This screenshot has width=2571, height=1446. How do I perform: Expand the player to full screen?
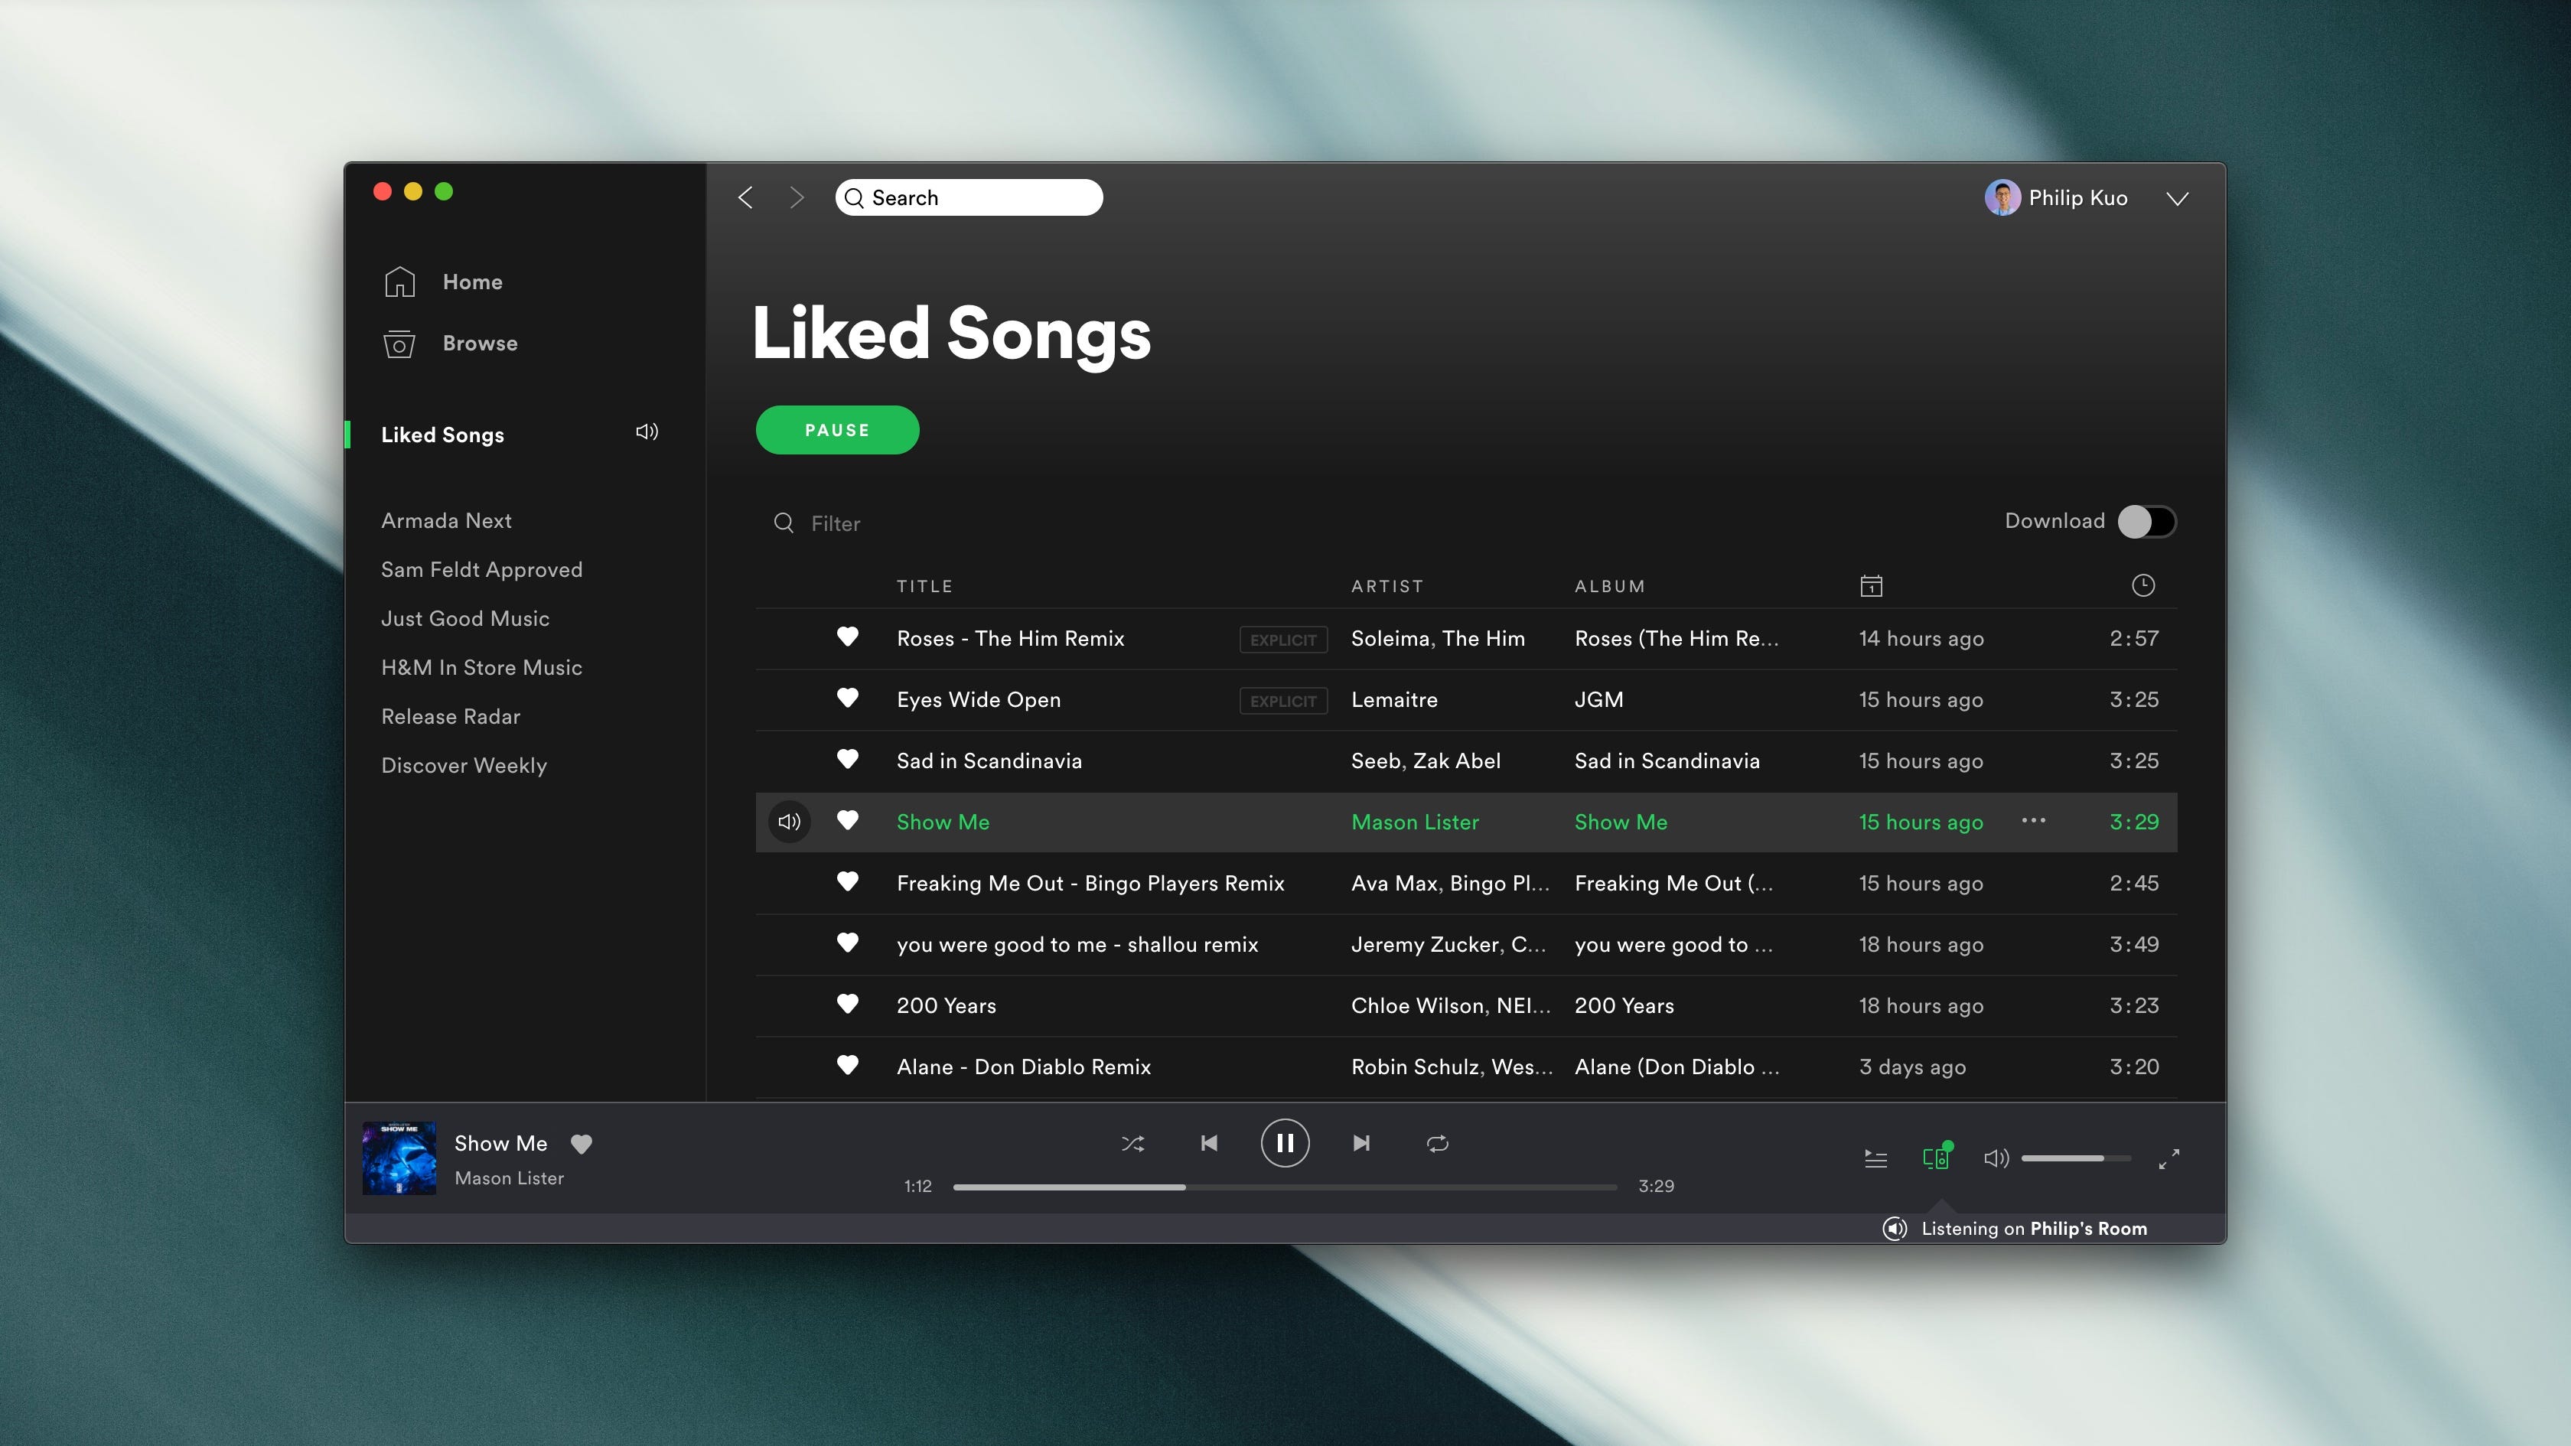2169,1158
